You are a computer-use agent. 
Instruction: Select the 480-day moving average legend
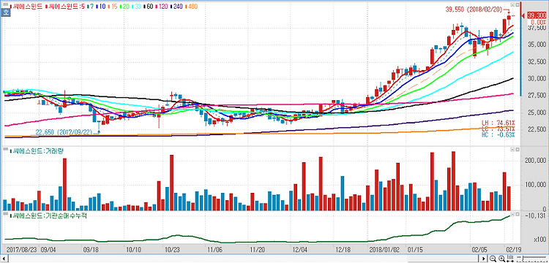(192, 7)
